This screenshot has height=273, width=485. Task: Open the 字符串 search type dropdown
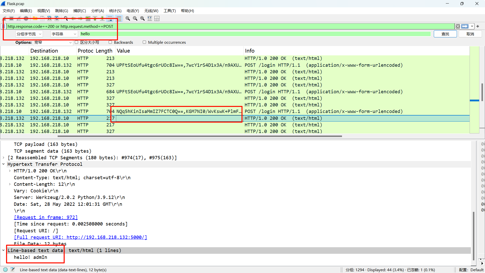[64, 34]
